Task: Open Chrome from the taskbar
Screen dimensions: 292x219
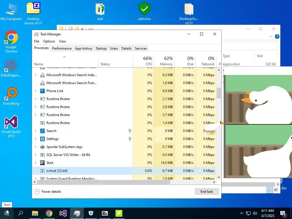Action: tap(49, 213)
